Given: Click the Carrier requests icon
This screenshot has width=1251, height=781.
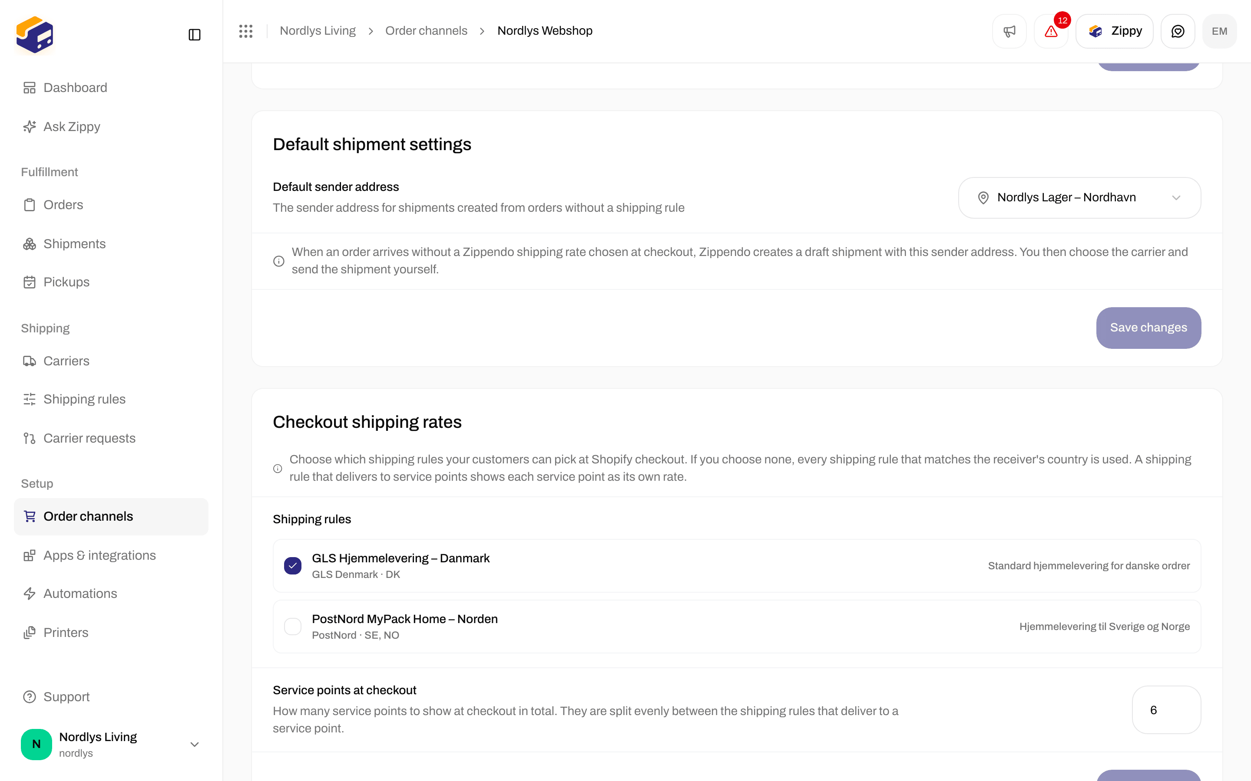Looking at the screenshot, I should tap(30, 438).
